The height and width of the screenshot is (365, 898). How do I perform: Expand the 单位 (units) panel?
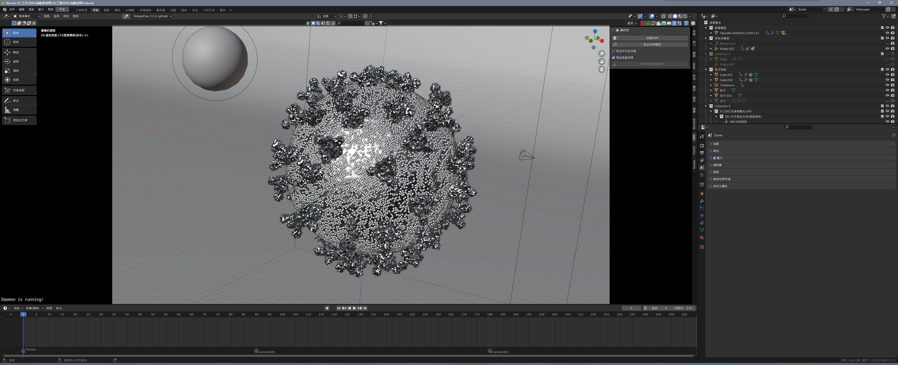(802, 150)
